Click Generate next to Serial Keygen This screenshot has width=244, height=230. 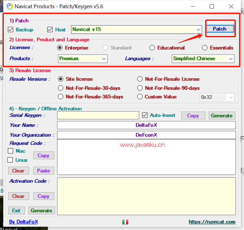click(x=222, y=115)
